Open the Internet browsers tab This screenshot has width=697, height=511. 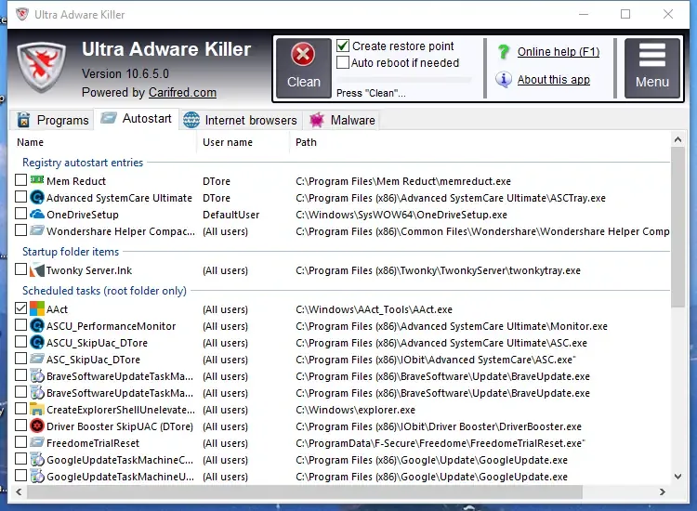[x=240, y=120]
